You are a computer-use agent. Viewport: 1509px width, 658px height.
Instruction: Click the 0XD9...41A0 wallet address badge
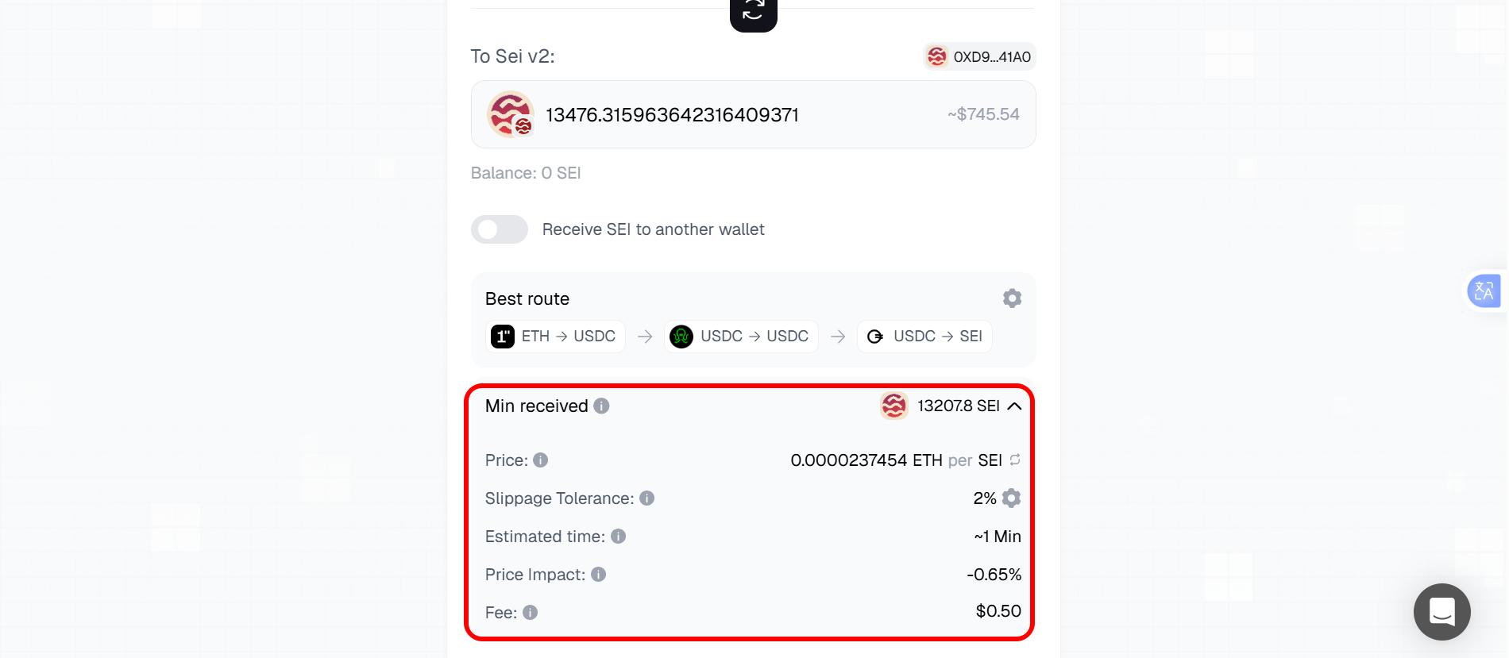pos(980,57)
